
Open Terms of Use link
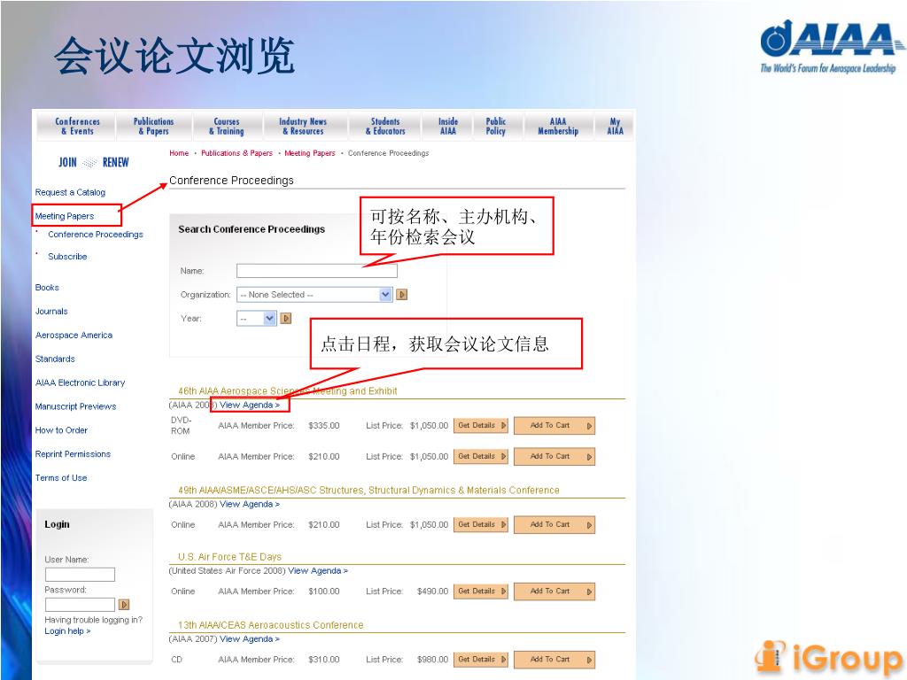(61, 477)
